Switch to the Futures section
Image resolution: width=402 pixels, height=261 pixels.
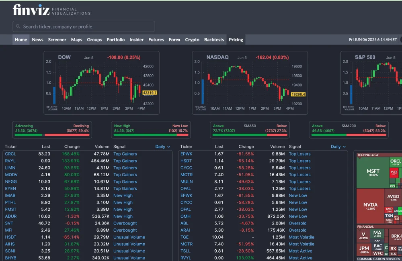coord(156,40)
